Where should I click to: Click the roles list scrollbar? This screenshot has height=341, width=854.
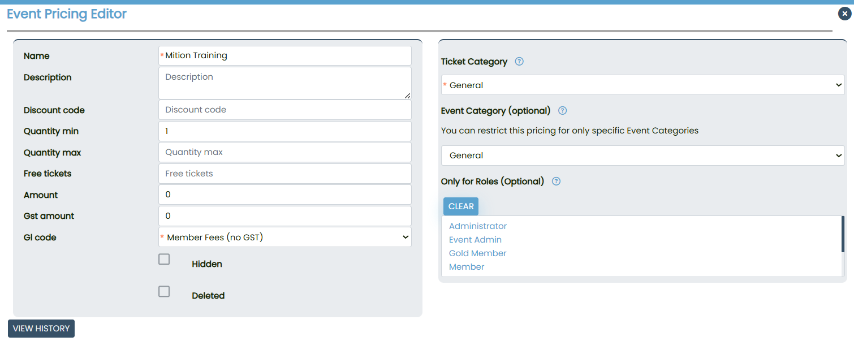point(843,234)
